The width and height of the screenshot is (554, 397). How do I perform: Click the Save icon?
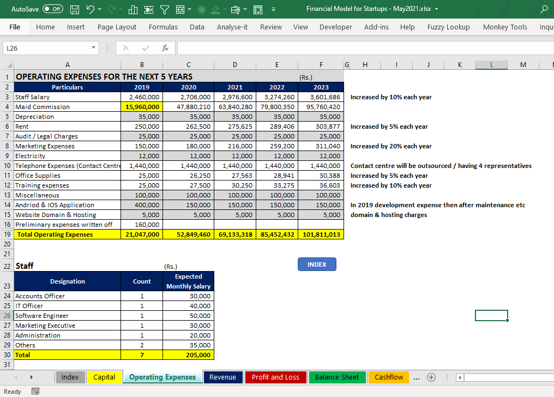point(75,9)
